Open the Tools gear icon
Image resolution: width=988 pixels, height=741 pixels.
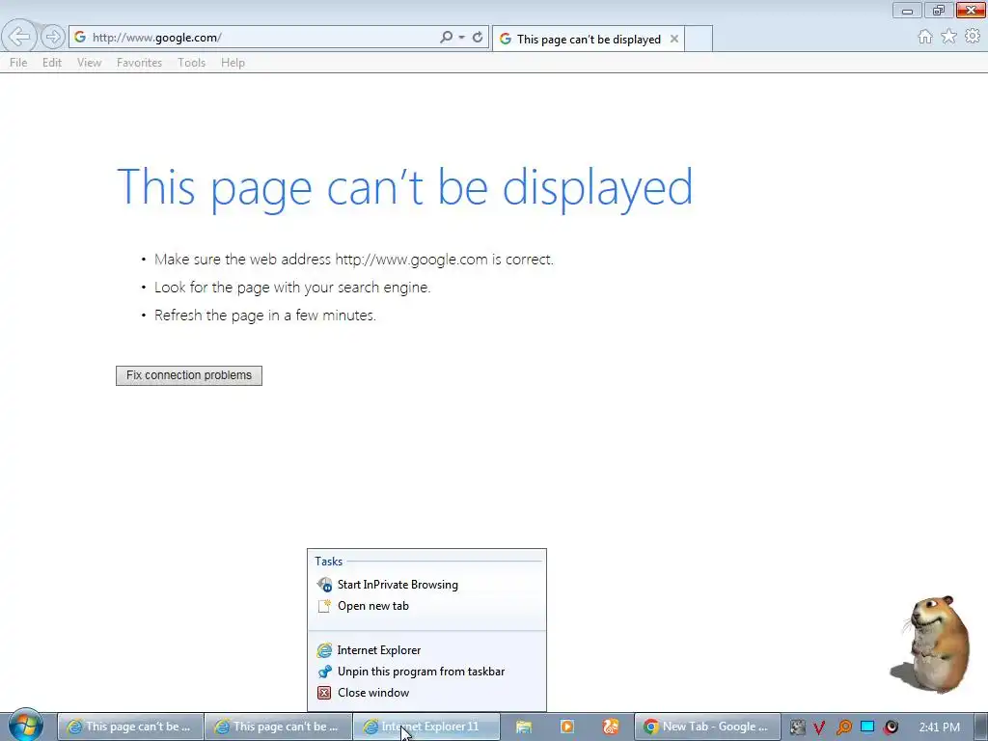973,37
